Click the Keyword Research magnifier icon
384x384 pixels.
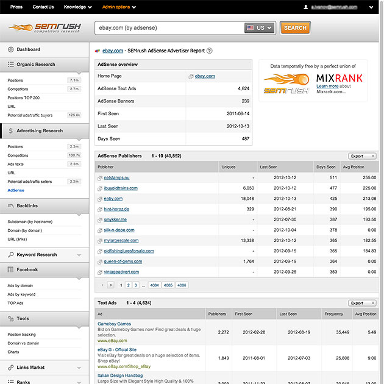[11, 255]
